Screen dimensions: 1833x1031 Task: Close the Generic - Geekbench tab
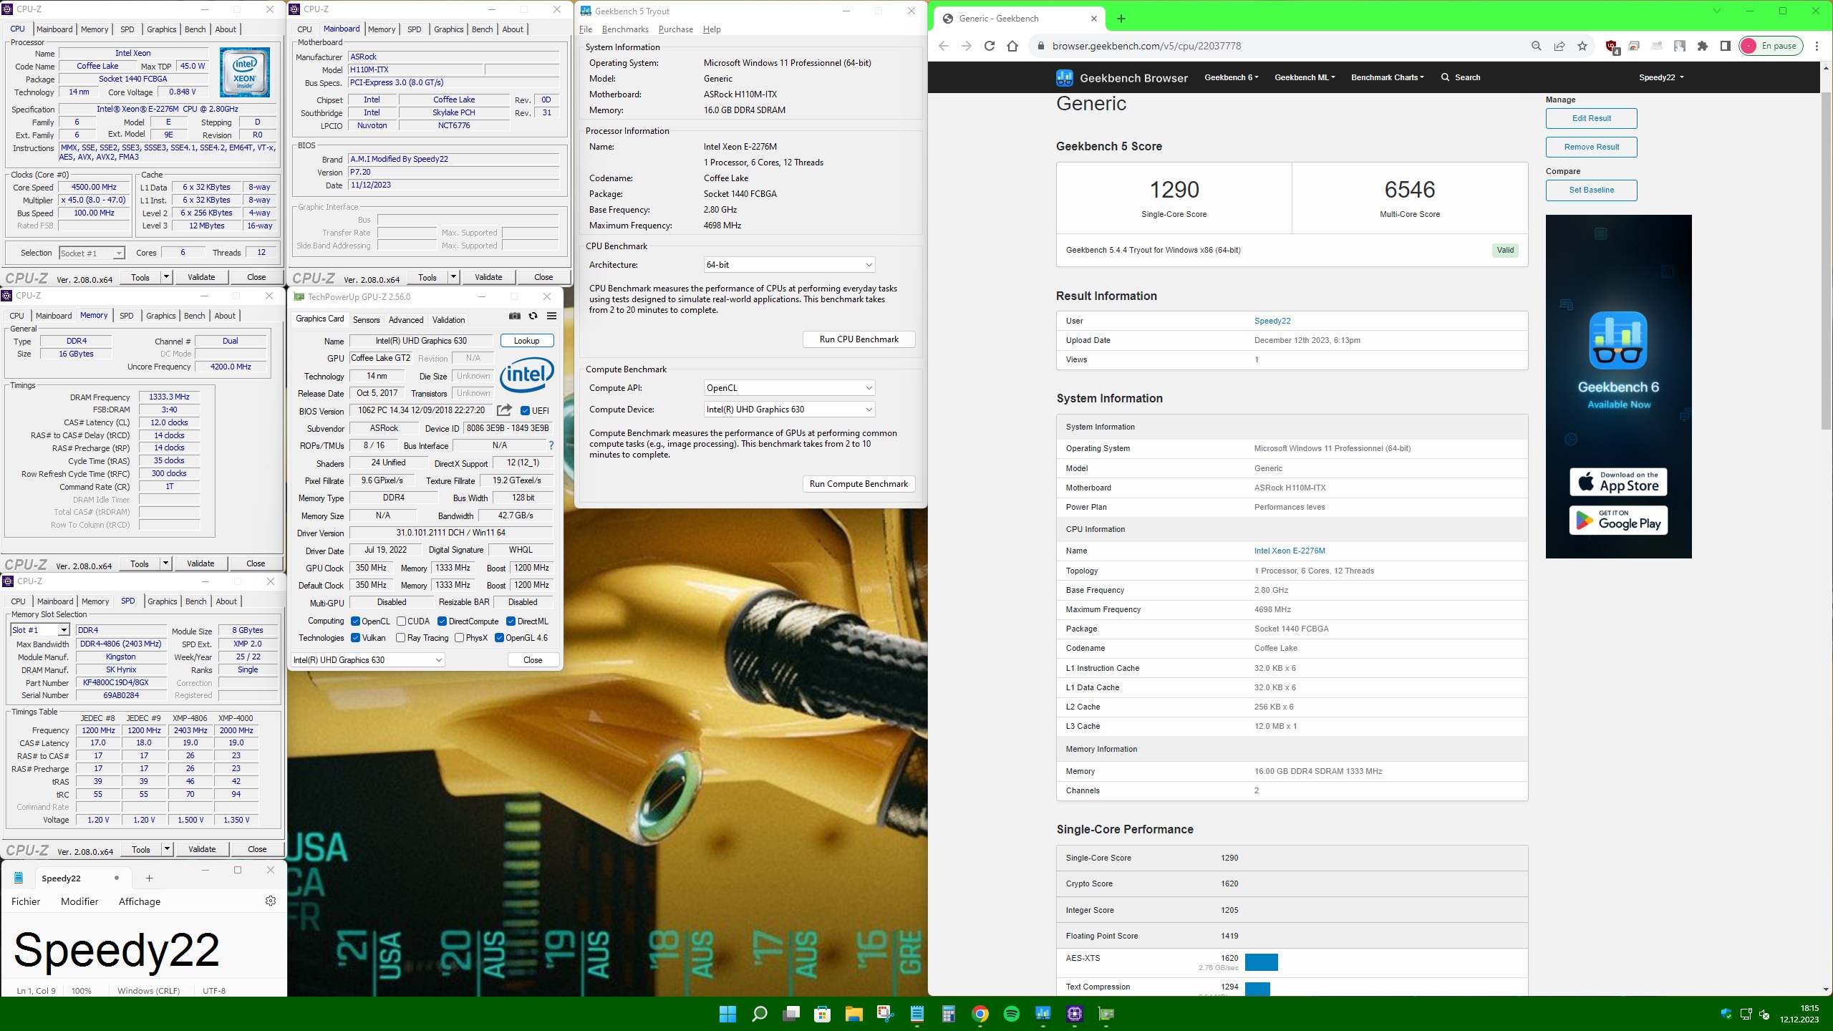[x=1093, y=19]
